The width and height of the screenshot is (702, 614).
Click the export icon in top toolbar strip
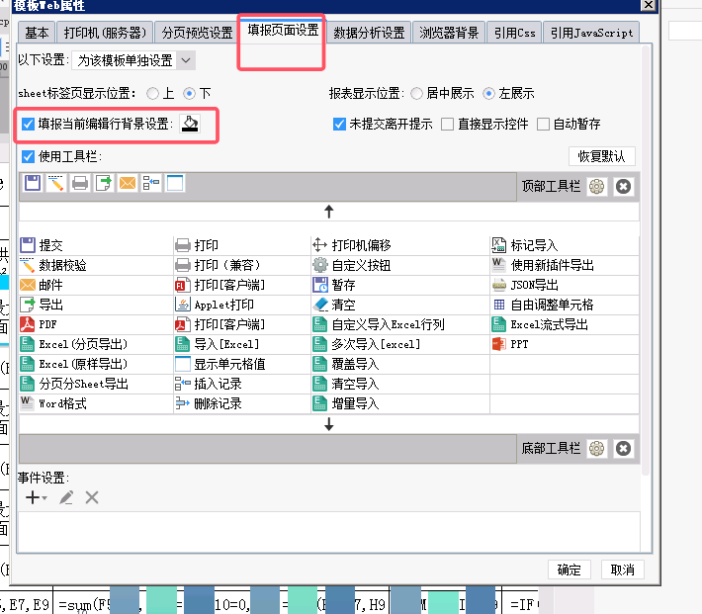104,183
